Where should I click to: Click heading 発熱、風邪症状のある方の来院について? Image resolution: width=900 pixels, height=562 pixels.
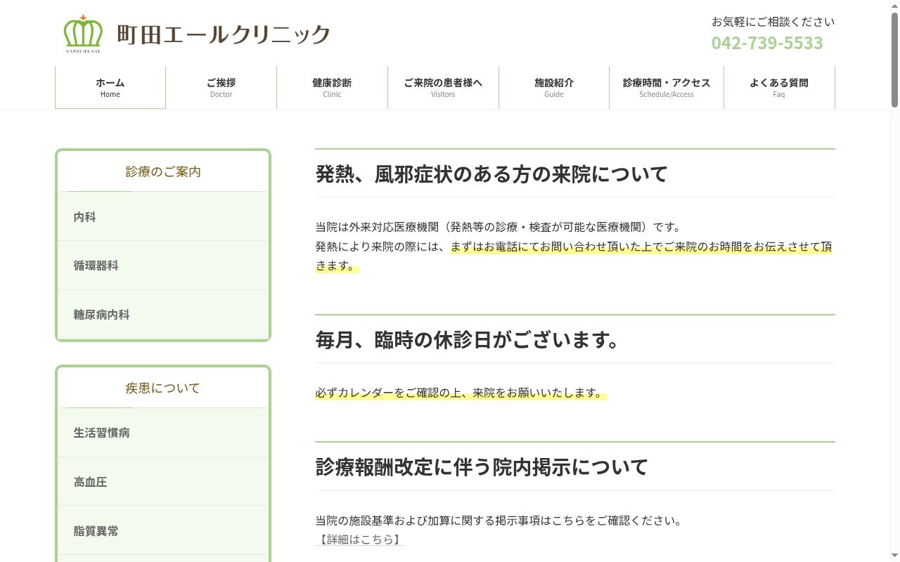(x=491, y=174)
